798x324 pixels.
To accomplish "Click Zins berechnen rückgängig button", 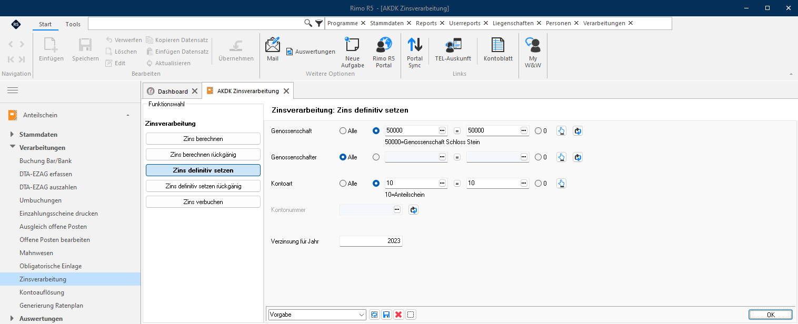I will (203, 155).
